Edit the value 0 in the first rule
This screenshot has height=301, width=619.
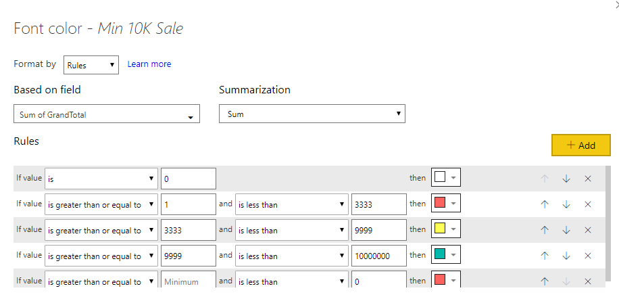189,179
